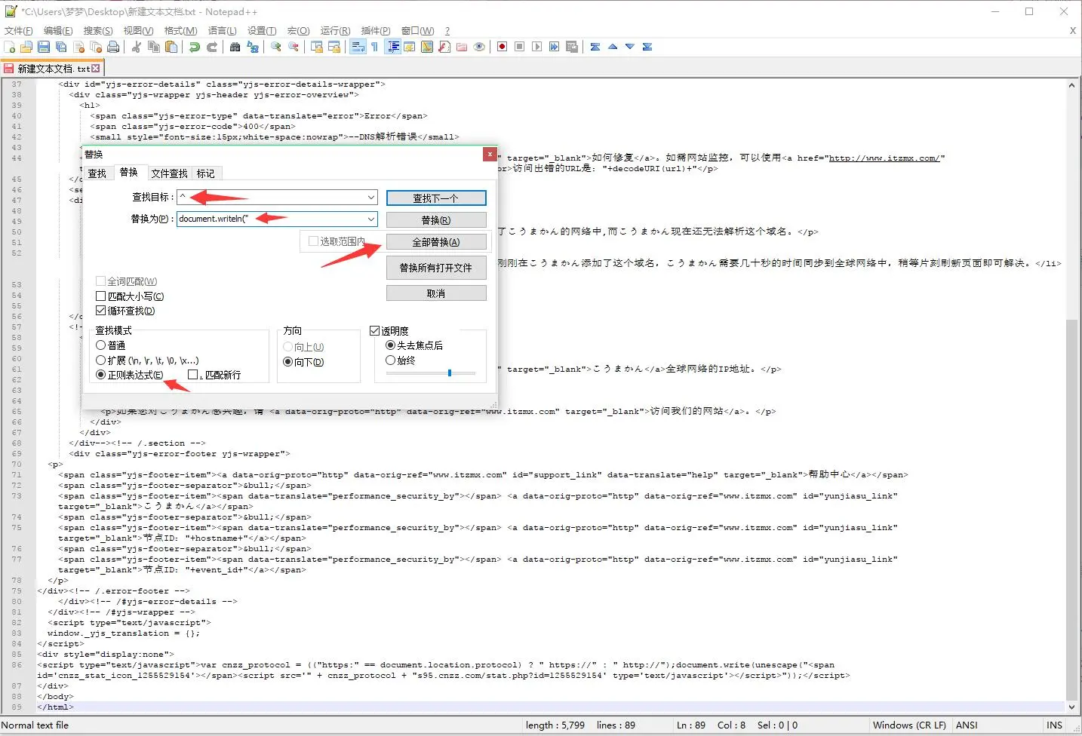Image resolution: width=1082 pixels, height=736 pixels.
Task: Click the Windows (CR LF) status bar entry
Action: pos(909,725)
